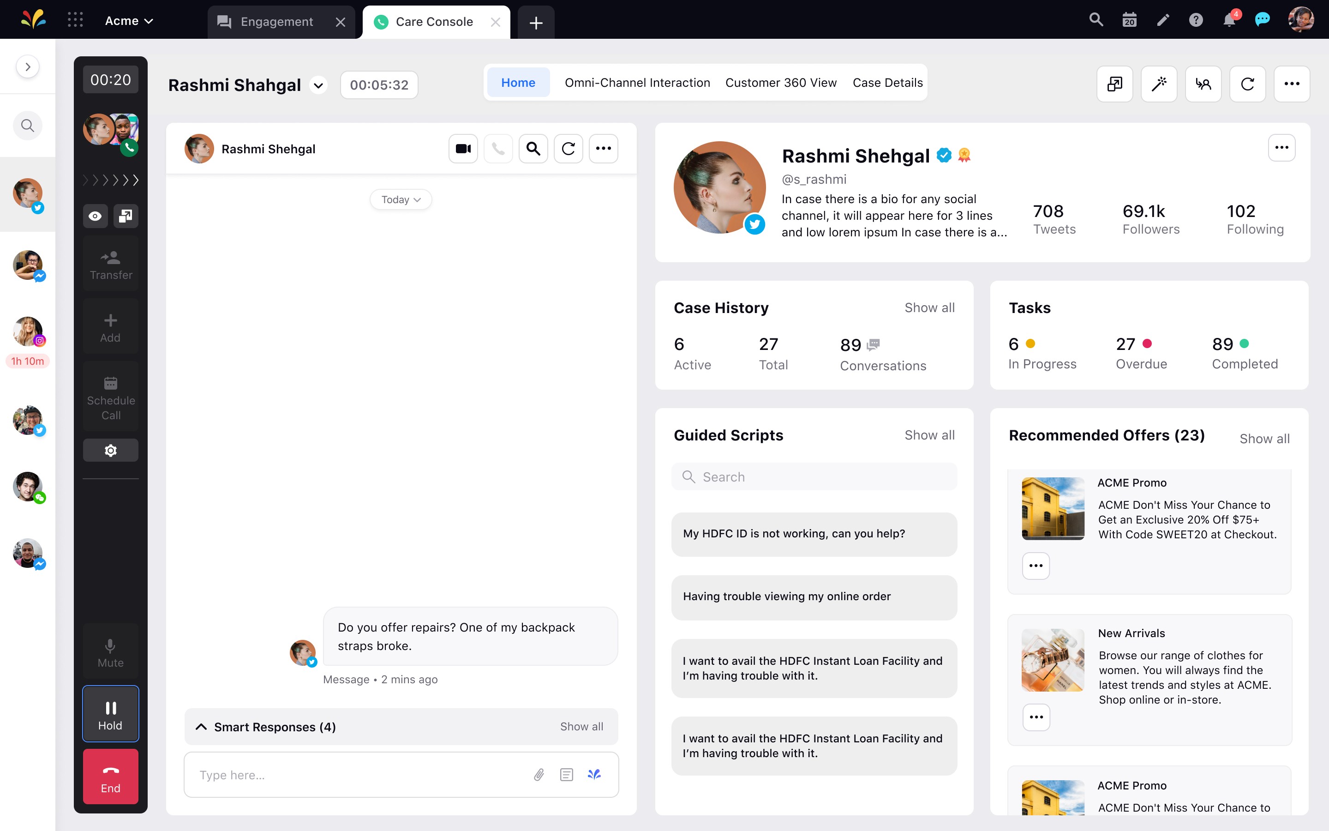Viewport: 1329px width, 831px height.
Task: Open the calendar icon in top bar
Action: 1129,20
